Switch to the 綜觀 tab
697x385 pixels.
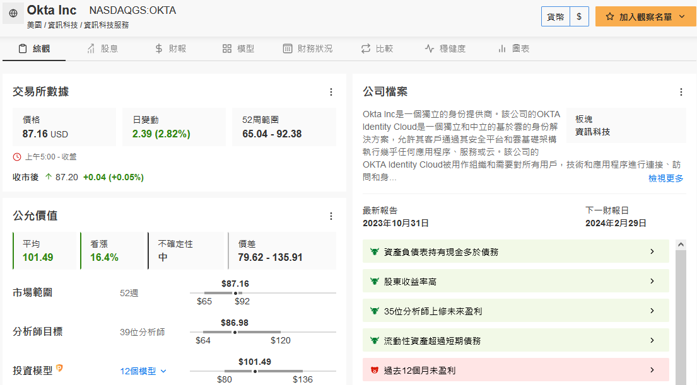coord(34,49)
